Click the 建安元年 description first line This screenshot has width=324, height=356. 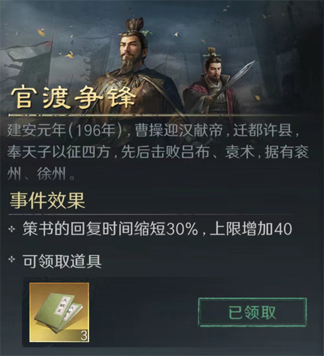[x=153, y=131]
